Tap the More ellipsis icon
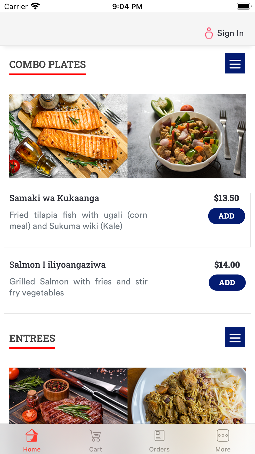This screenshot has height=454, width=255. pos(223,436)
